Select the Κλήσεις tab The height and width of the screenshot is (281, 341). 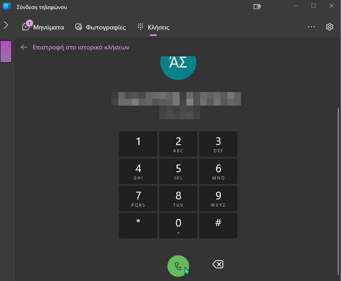(x=154, y=27)
